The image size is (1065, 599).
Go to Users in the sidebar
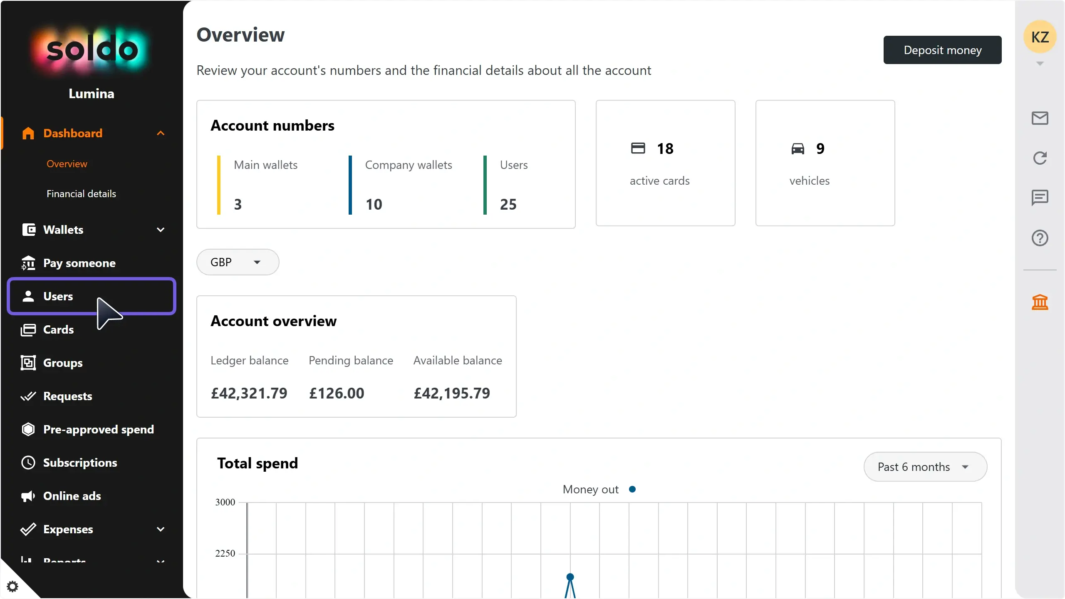click(58, 296)
